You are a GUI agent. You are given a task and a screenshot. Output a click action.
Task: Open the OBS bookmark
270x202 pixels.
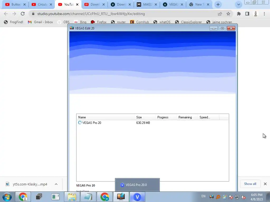(64, 22)
